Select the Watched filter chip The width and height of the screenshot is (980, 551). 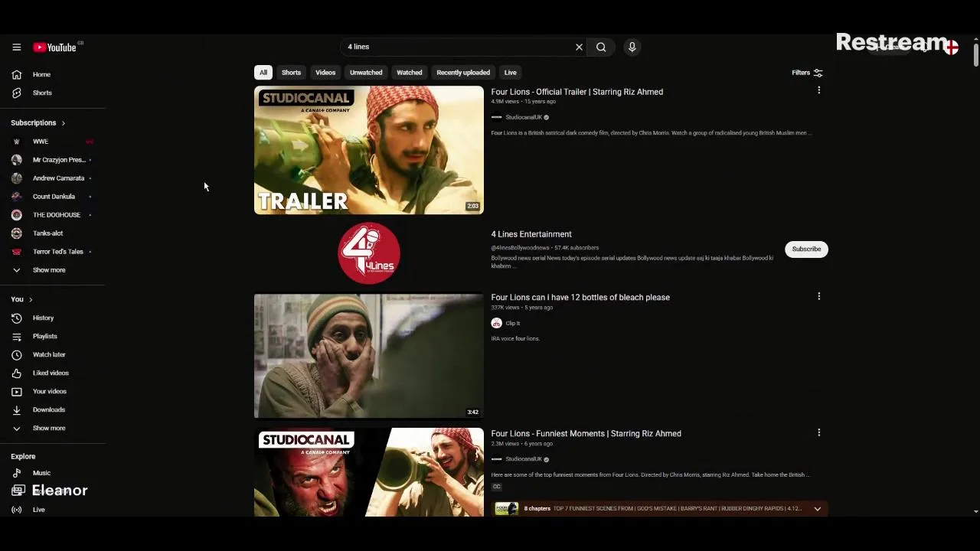coord(409,73)
